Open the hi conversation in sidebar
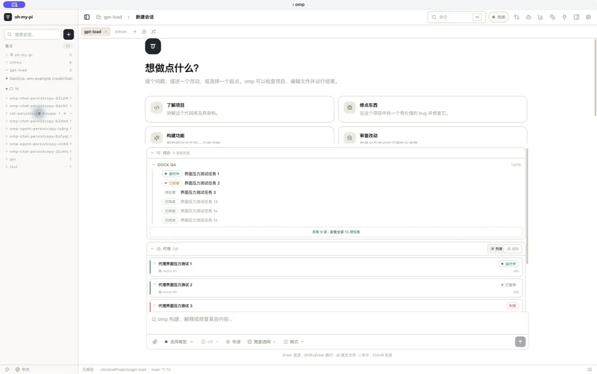This screenshot has height=374, width=597. coord(39,89)
